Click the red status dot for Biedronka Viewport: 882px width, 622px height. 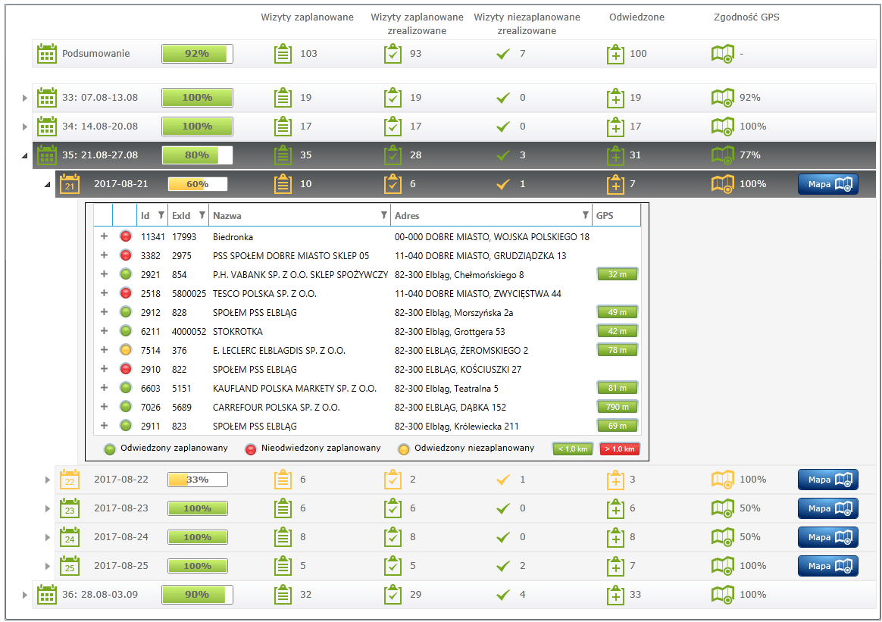click(126, 237)
